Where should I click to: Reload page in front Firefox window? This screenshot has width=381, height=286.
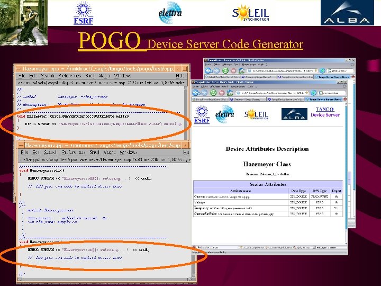[x=213, y=93]
